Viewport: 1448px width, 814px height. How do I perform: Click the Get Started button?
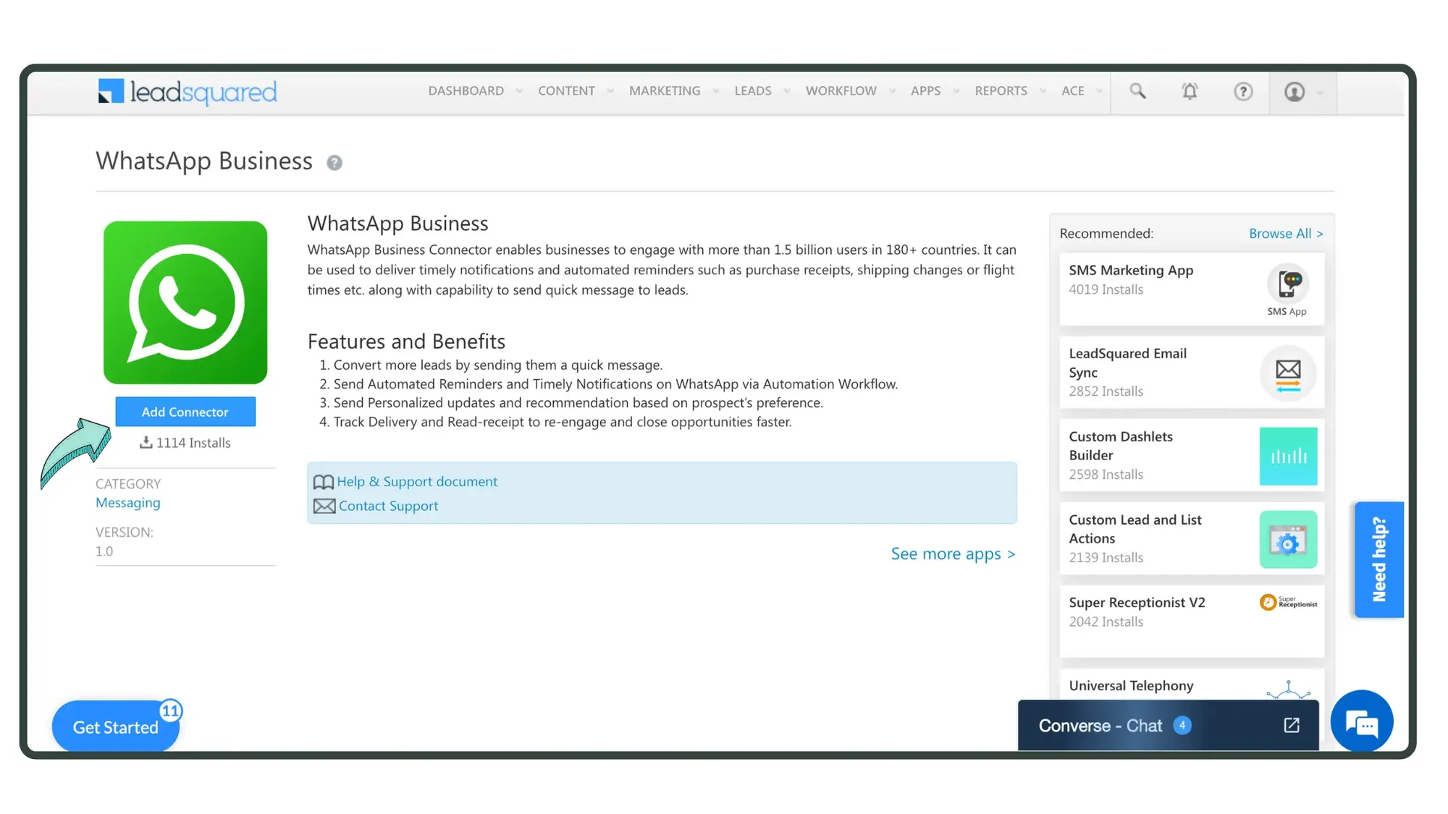(116, 726)
